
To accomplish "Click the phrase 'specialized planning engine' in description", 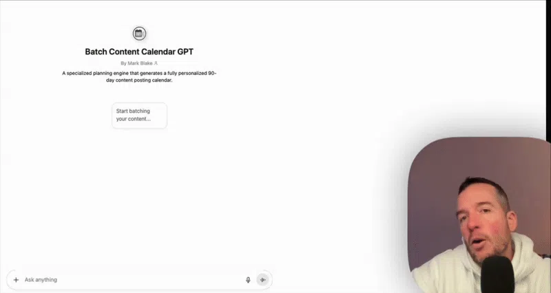I will (97, 74).
